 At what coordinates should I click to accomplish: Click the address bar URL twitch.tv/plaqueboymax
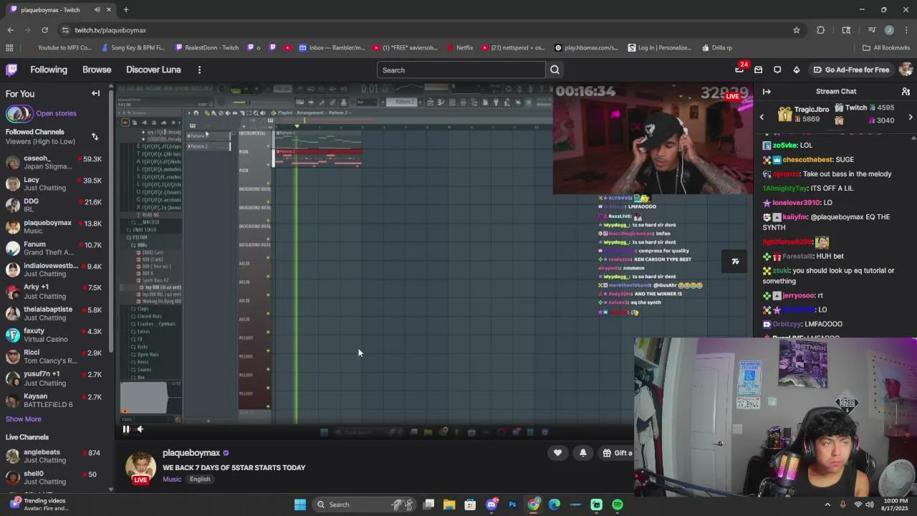(x=110, y=30)
